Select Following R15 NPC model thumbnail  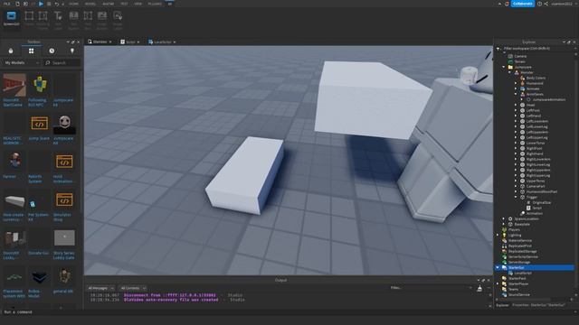coord(40,85)
